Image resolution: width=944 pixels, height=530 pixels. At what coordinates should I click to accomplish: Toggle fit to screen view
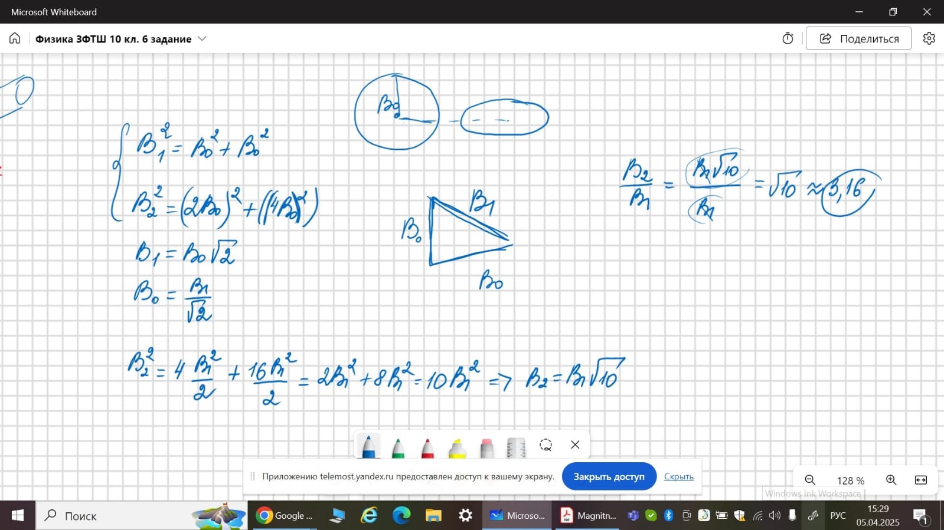coord(920,480)
